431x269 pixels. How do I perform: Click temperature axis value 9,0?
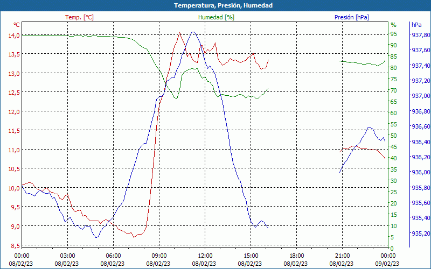(16, 226)
